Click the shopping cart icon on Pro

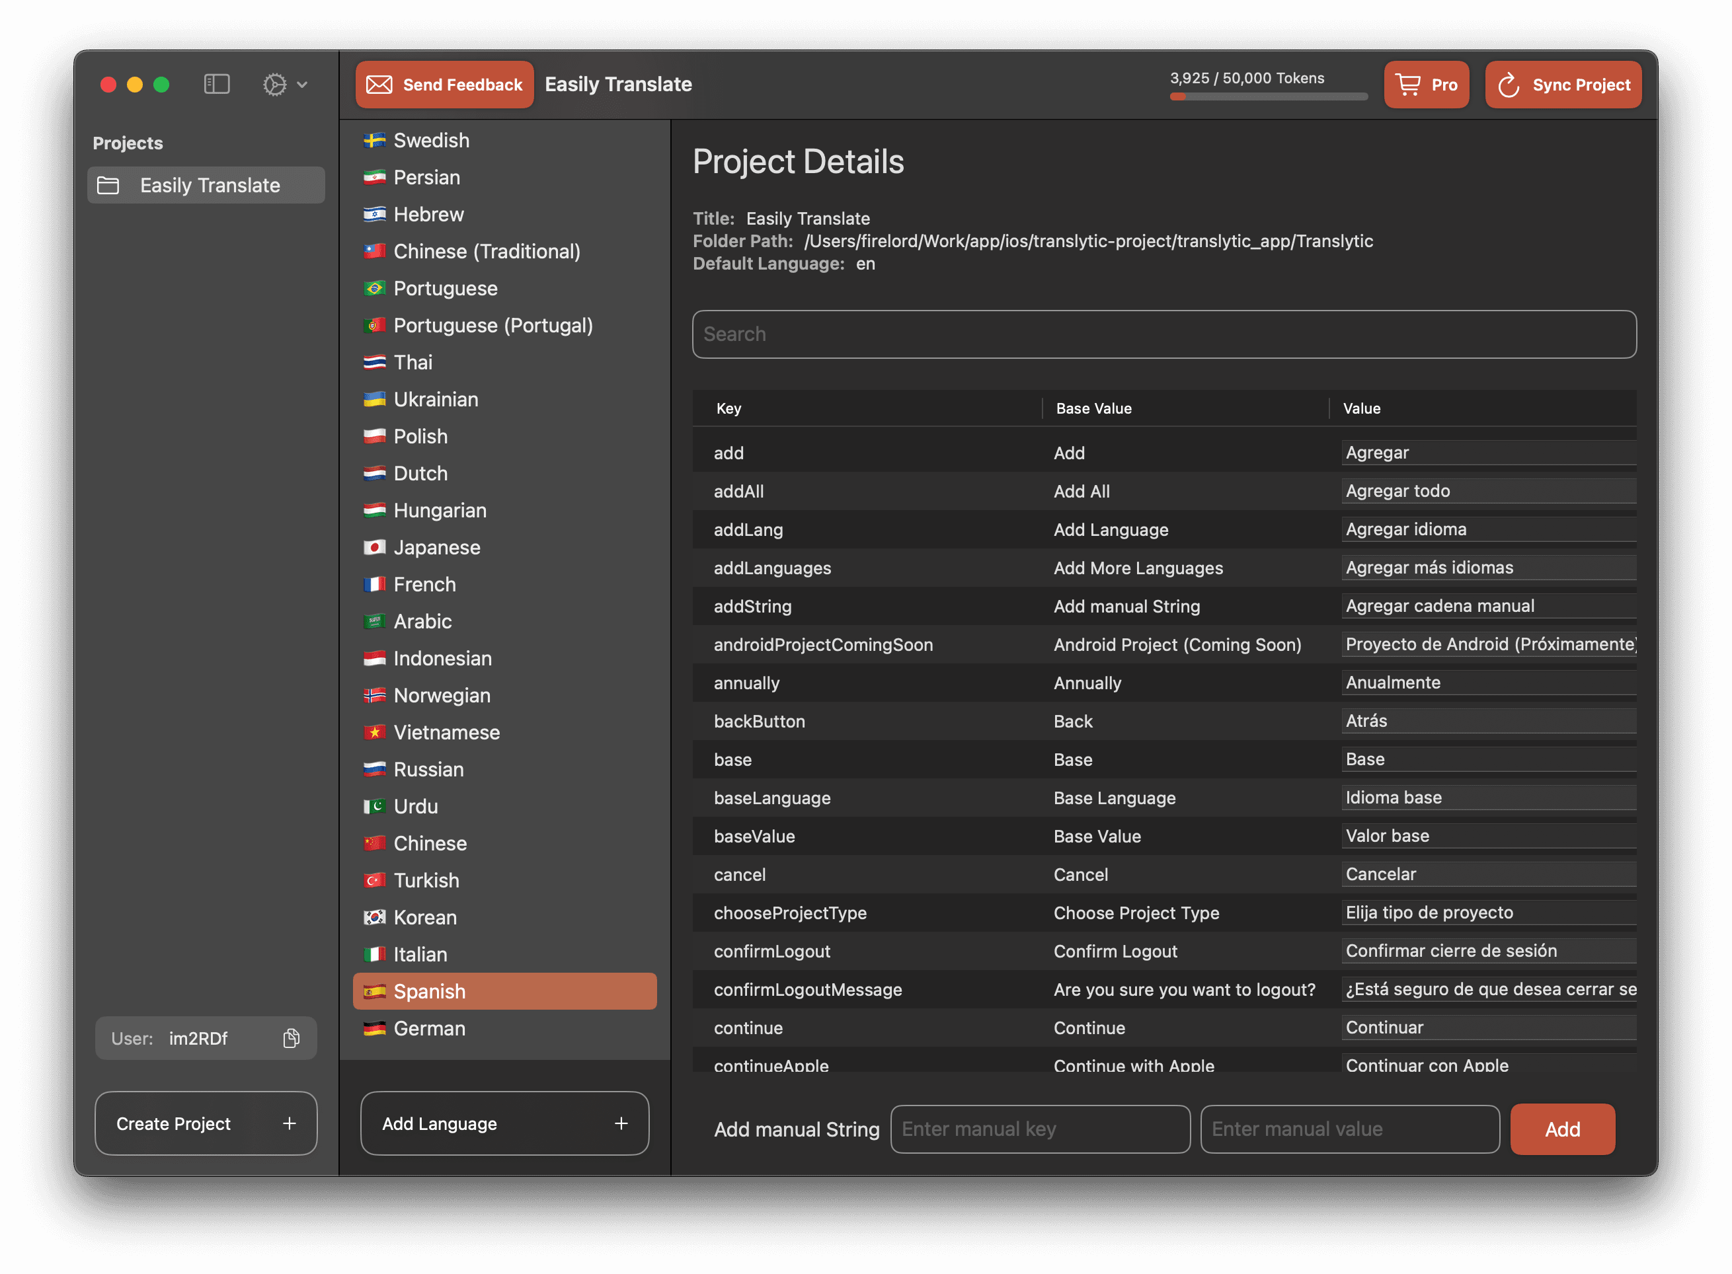[x=1408, y=84]
